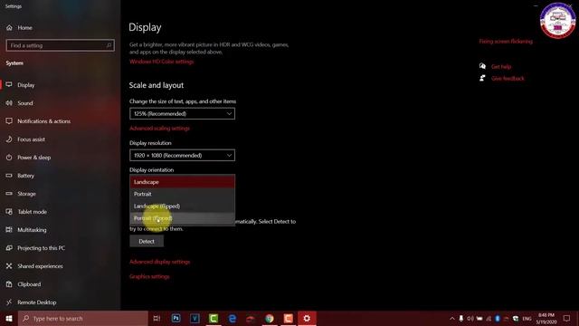Click the taskbar search box

pos(83,318)
